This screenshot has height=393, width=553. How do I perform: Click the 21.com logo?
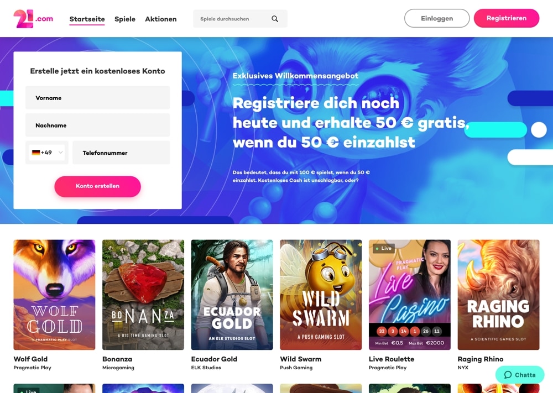coord(33,19)
